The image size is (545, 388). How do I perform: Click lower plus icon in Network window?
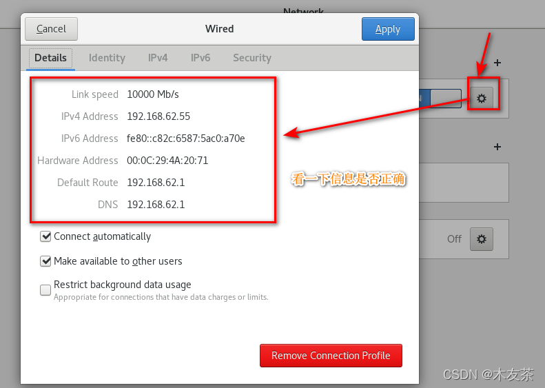(497, 147)
